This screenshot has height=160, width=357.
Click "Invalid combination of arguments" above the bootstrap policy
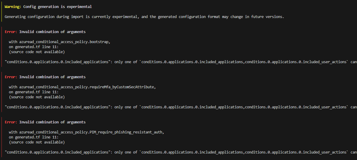(52, 32)
